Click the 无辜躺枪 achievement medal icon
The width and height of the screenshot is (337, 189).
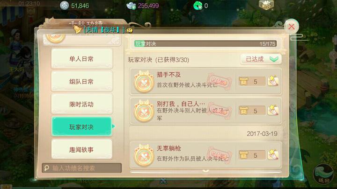(x=144, y=155)
